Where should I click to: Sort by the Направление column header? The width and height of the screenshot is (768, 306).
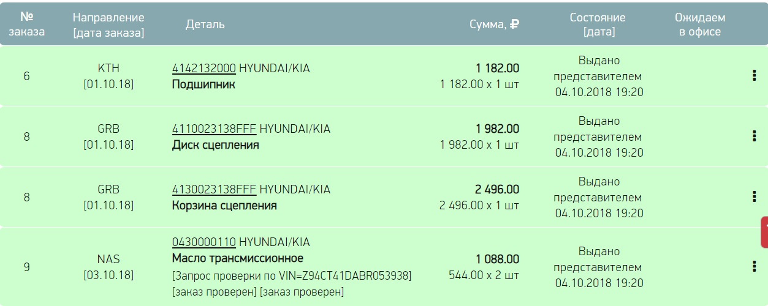click(x=108, y=24)
